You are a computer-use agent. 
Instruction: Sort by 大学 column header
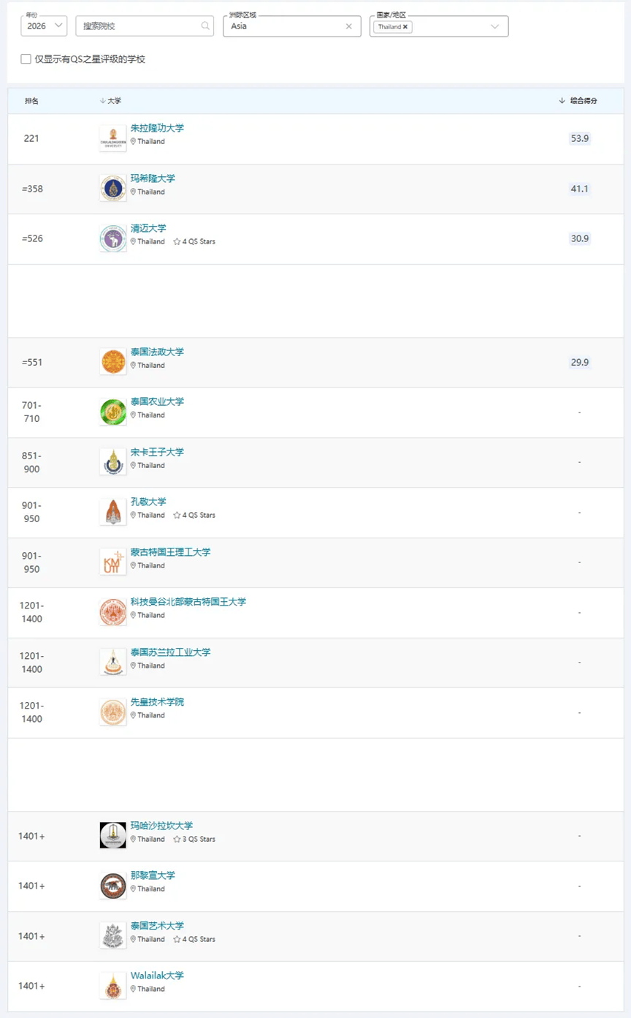(110, 101)
